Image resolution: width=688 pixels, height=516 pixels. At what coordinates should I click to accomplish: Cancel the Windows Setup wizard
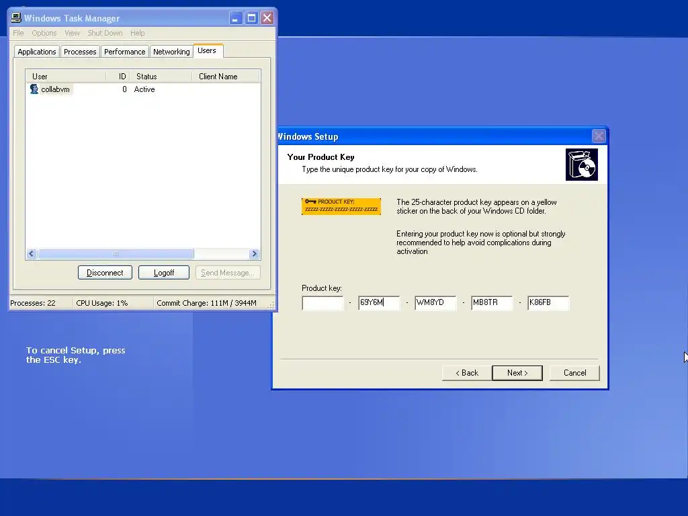point(574,373)
